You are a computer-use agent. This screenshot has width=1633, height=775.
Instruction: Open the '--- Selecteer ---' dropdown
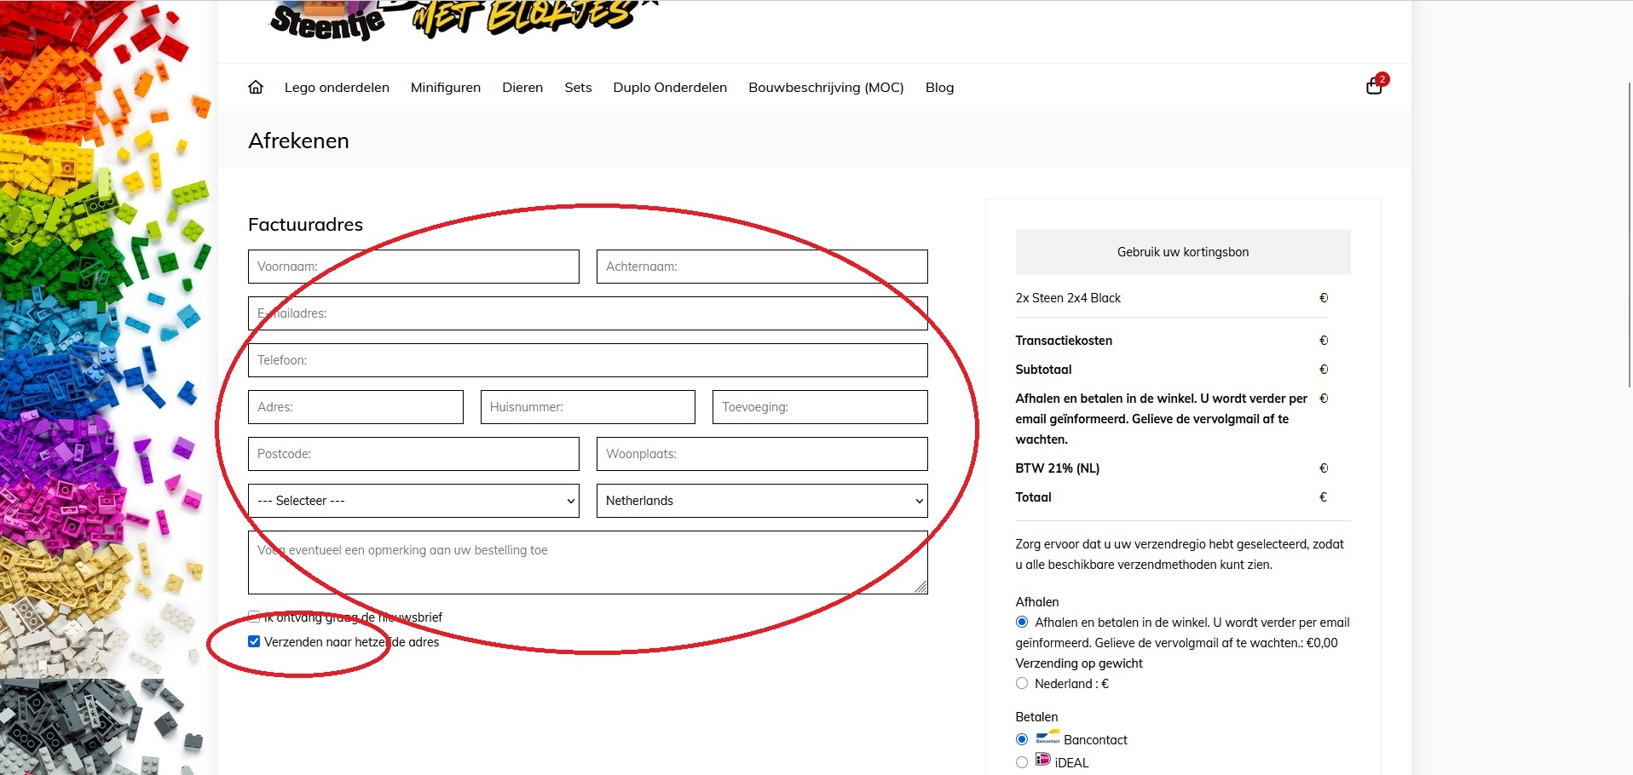click(x=413, y=501)
